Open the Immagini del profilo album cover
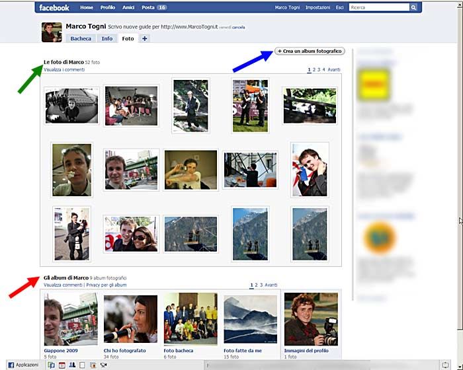This screenshot has height=370, width=463. coord(311,319)
